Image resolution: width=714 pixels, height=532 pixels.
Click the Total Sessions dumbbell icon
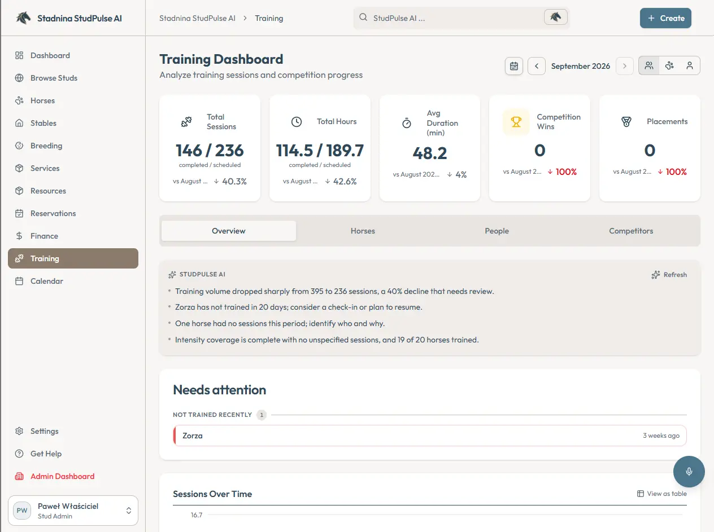click(186, 122)
